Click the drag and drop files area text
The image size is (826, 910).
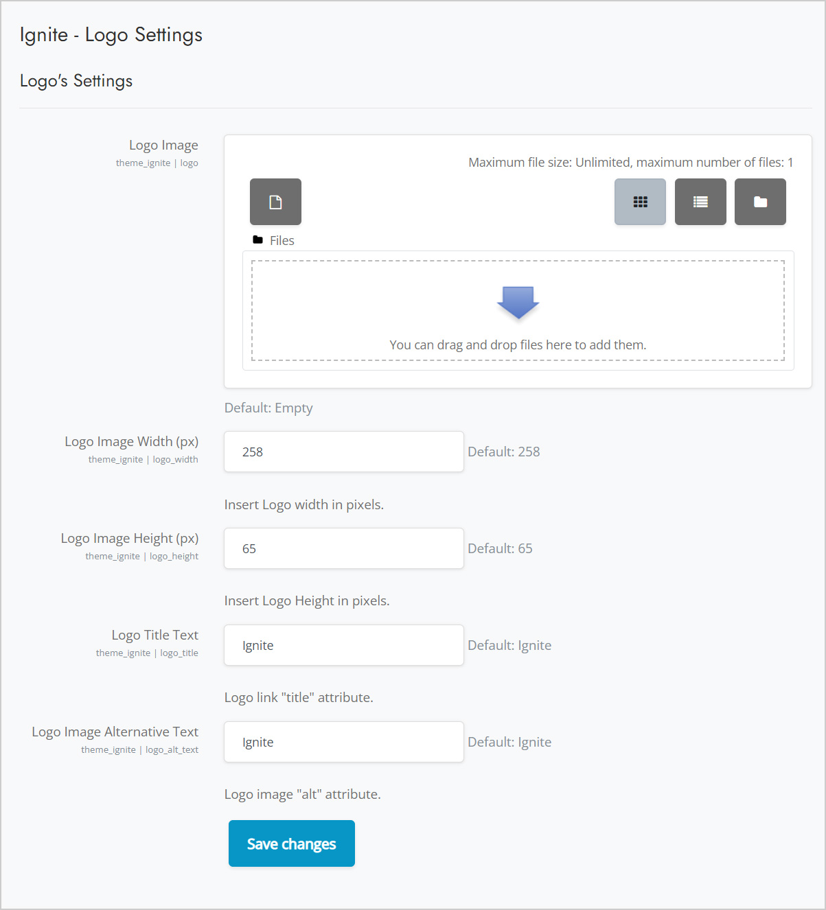coord(518,345)
